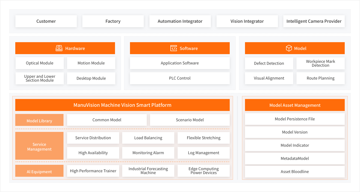The height and width of the screenshot is (192, 360).
Task: Click the AI Equipment label
Action: tap(40, 171)
